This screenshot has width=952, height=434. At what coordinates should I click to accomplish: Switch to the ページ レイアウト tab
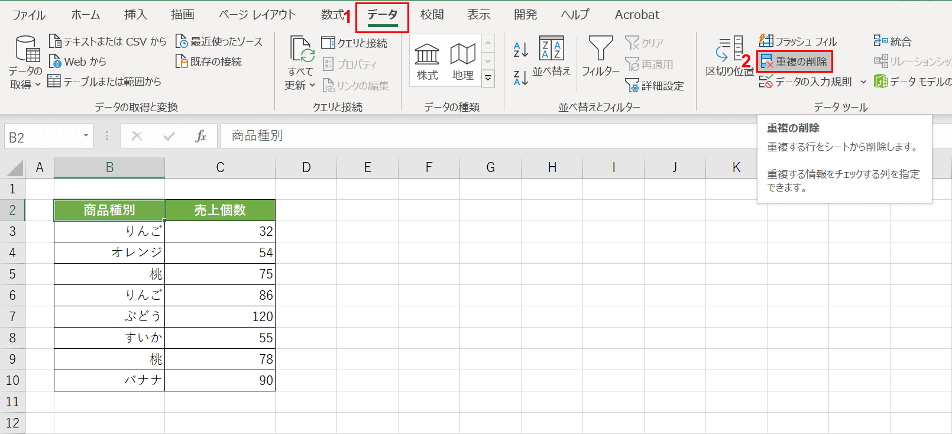257,15
